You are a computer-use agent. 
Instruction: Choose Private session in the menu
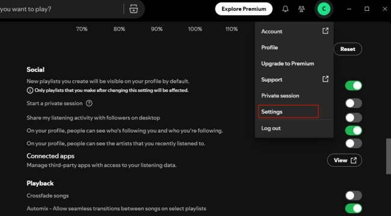coord(294,95)
